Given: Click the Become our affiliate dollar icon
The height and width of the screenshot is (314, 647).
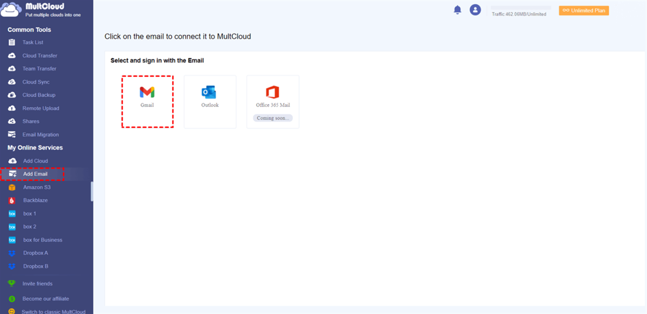Looking at the screenshot, I should [12, 299].
